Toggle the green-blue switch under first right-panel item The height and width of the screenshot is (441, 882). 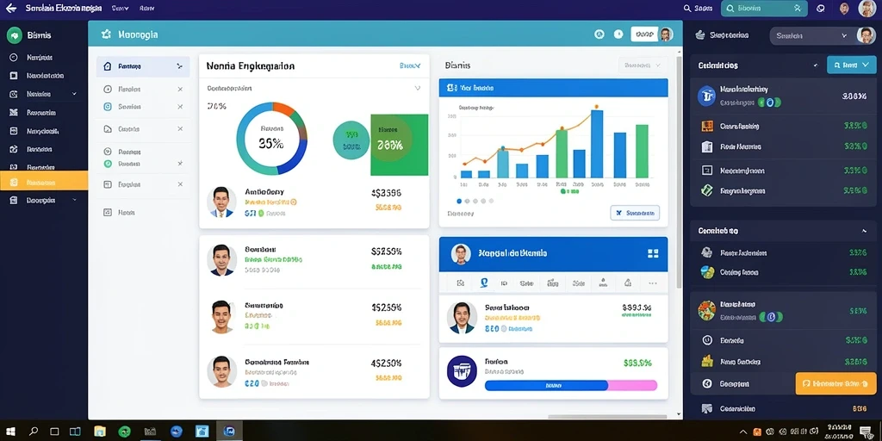coord(769,102)
